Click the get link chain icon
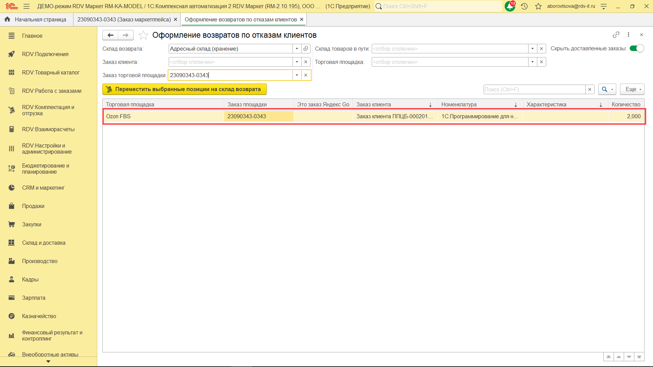 (x=616, y=35)
